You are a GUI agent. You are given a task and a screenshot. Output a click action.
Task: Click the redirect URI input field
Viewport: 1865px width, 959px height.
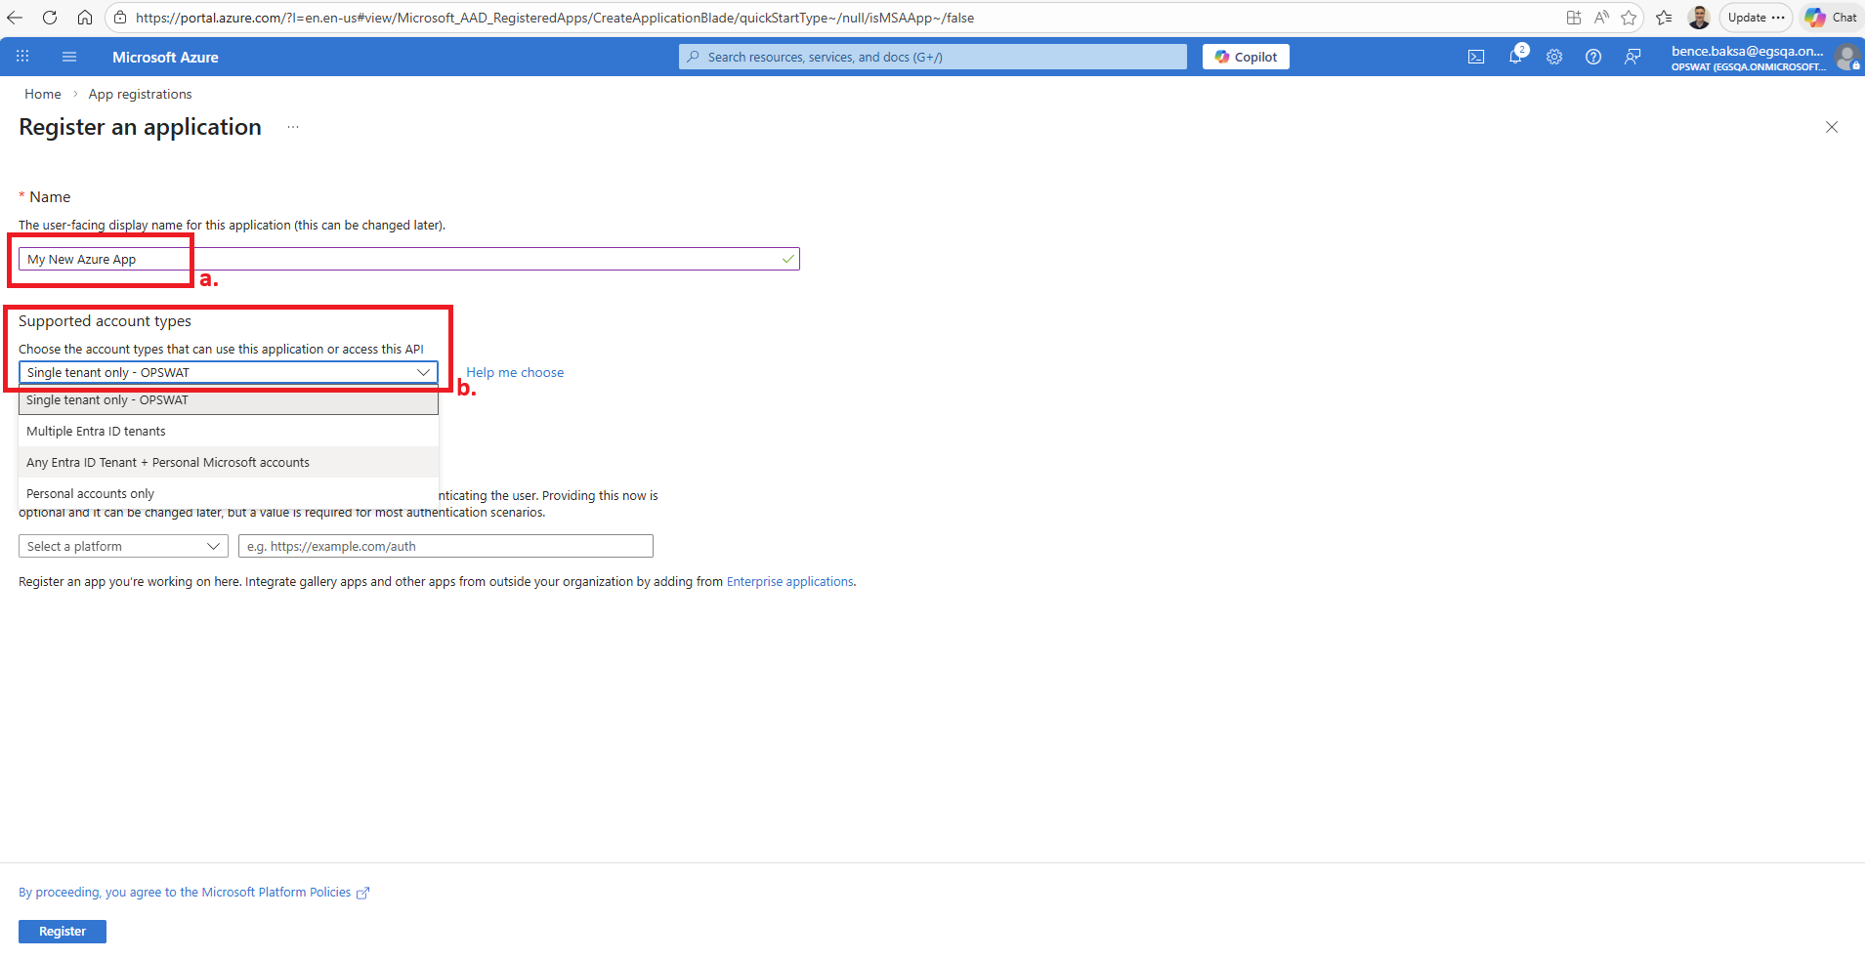pos(445,546)
